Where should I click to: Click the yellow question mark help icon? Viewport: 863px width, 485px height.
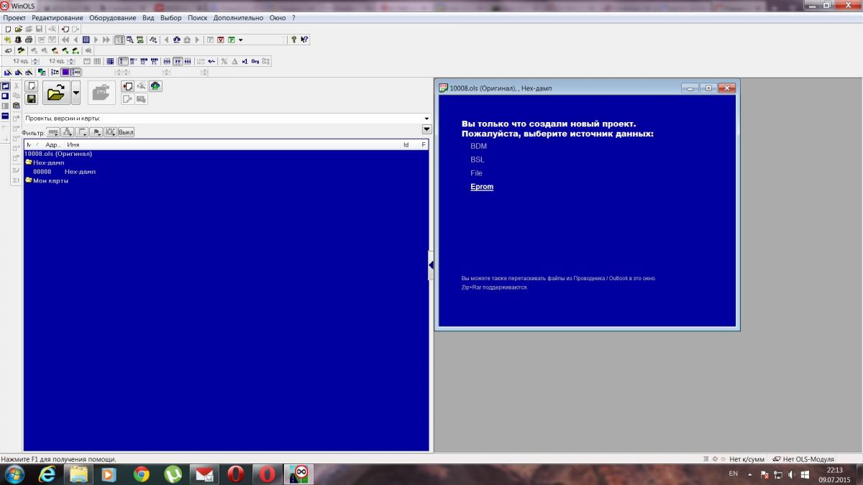pos(293,40)
